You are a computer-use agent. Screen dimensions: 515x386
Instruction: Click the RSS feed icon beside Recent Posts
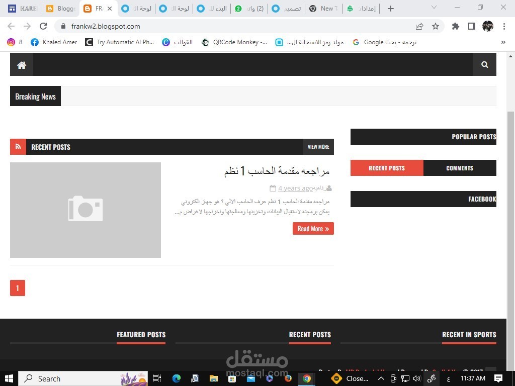18,147
